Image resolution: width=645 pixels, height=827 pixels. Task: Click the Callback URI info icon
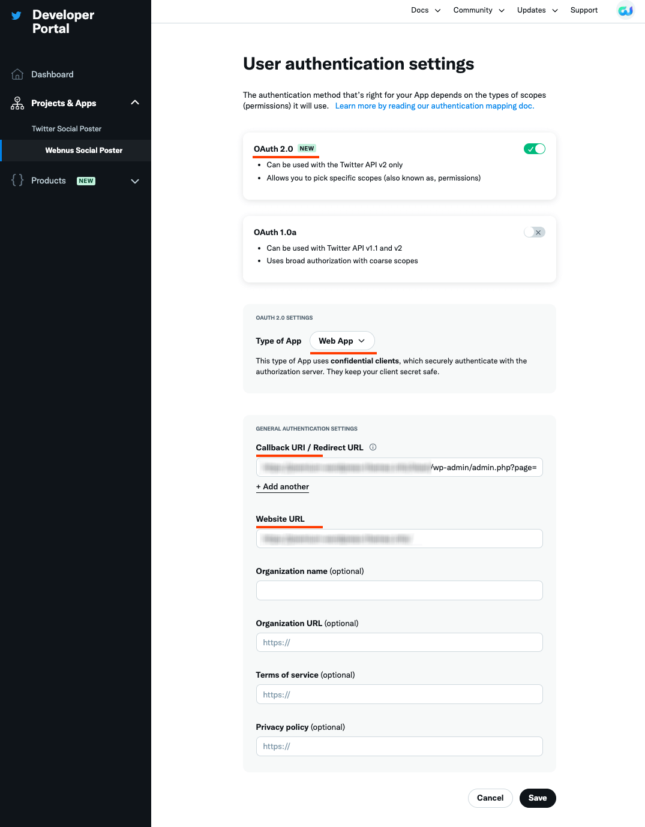(373, 447)
